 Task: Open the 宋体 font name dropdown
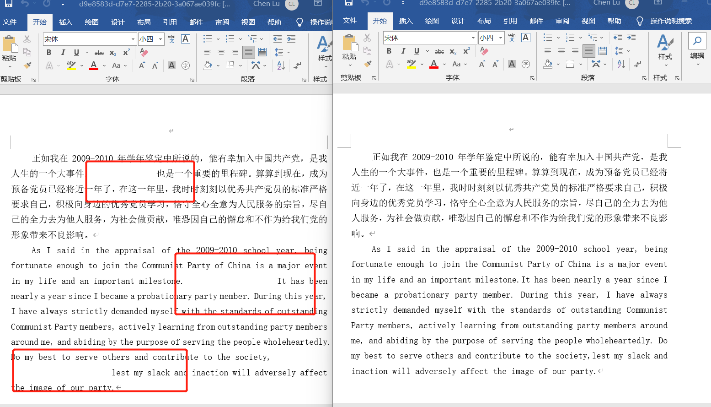click(x=132, y=39)
